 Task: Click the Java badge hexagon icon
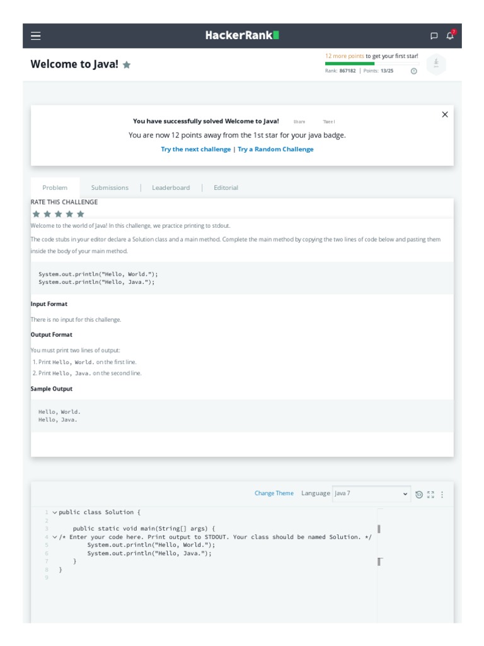pos(436,65)
